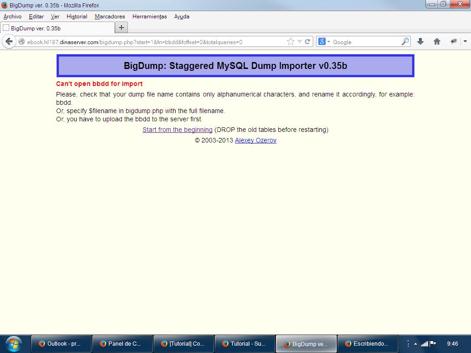Switch to the [Tutorial] Co... taskbar window
This screenshot has height=353, width=471.
pos(184,344)
